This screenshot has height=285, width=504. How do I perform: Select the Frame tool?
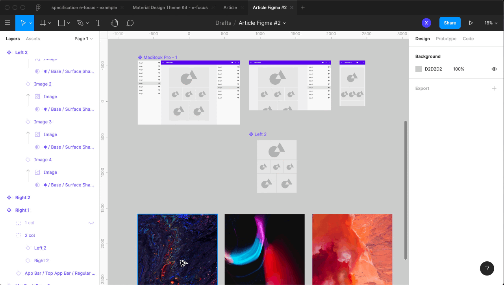pos(43,23)
